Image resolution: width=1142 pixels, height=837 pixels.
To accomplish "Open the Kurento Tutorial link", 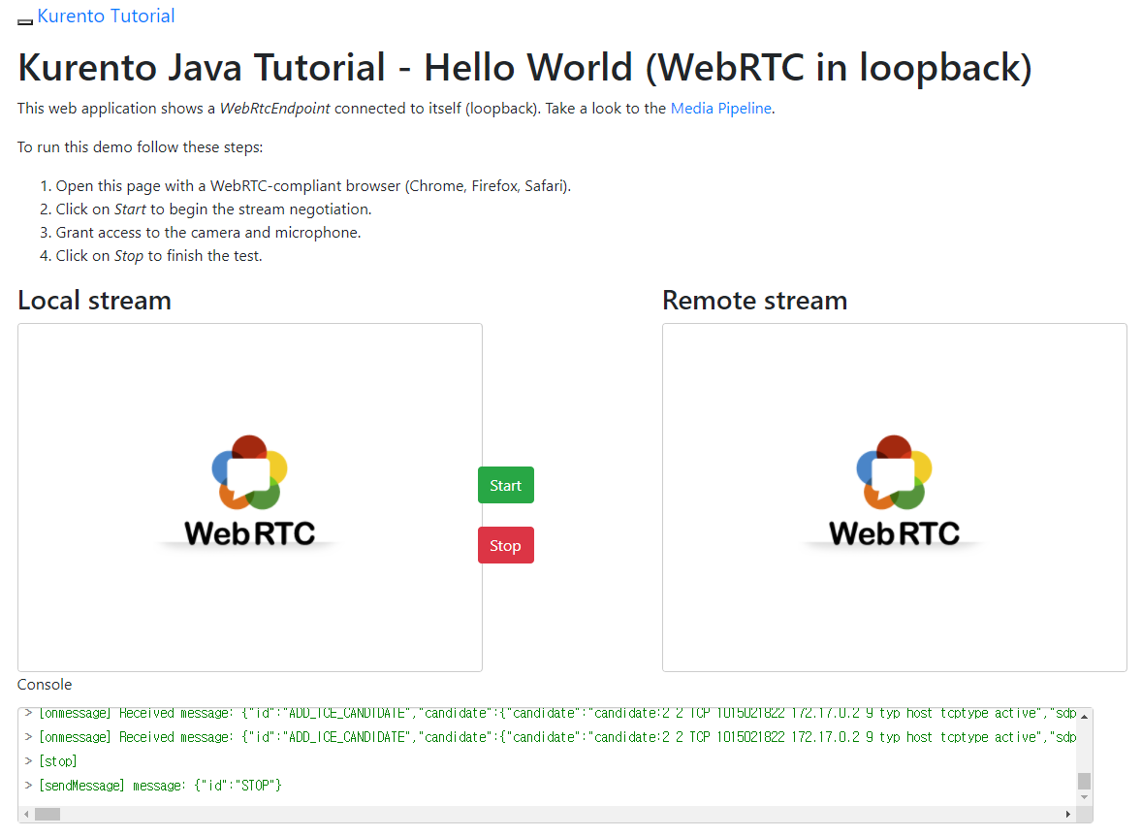I will pos(106,16).
